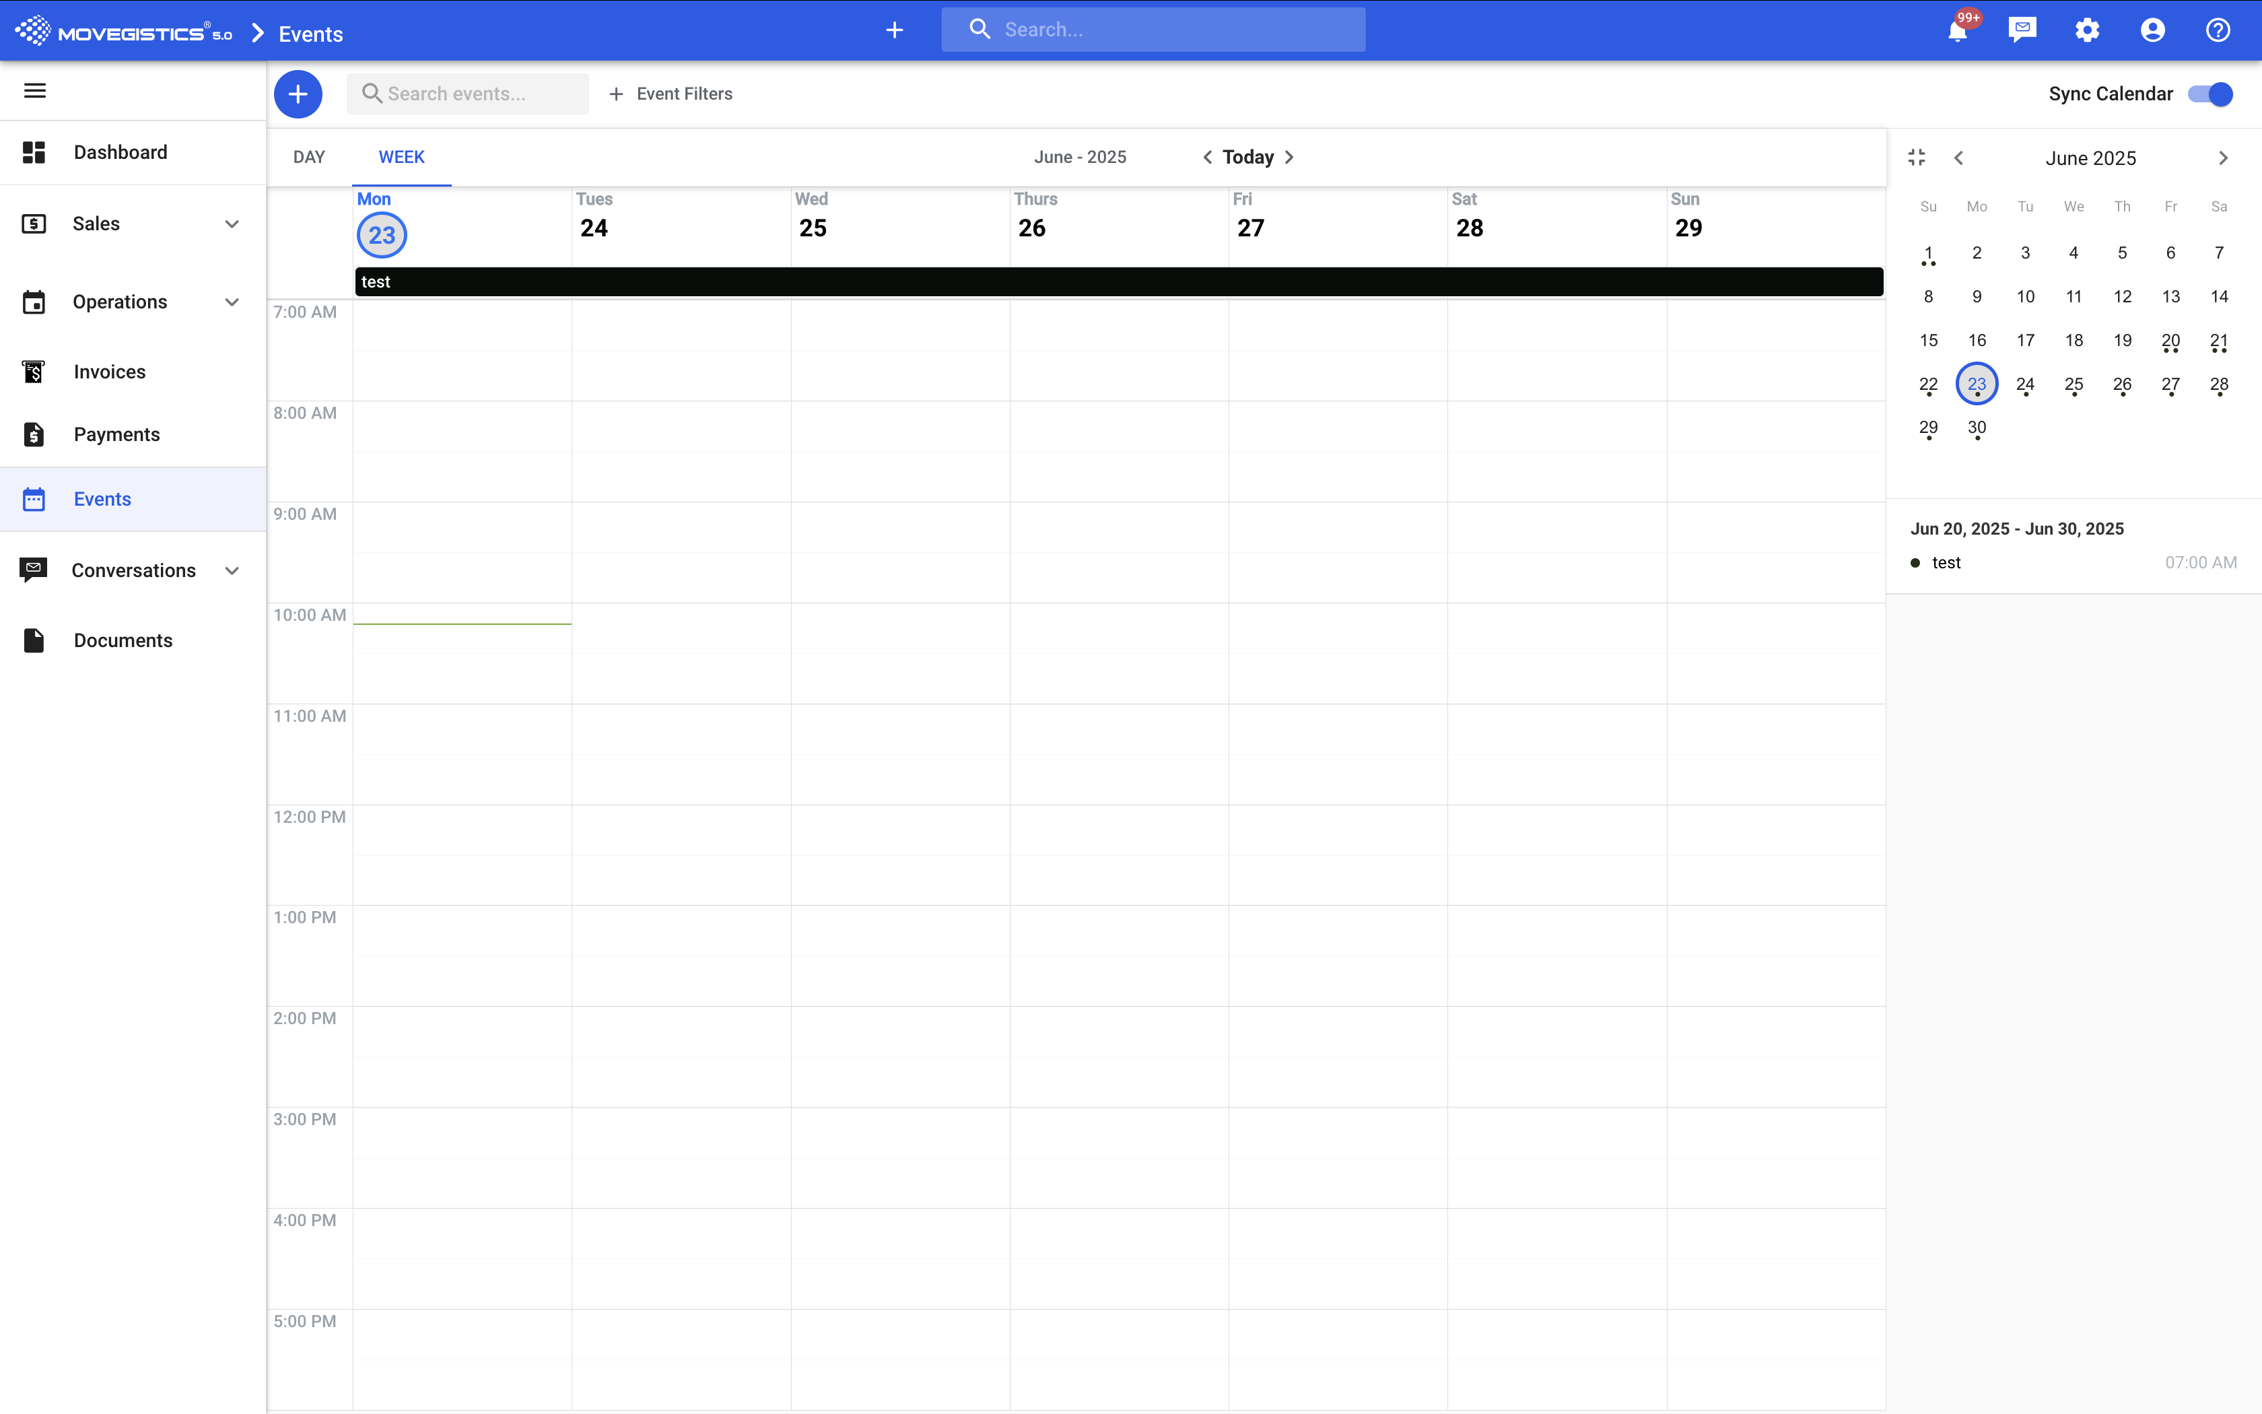Toggle the Sync Calendar switch
This screenshot has width=2262, height=1414.
point(2211,94)
